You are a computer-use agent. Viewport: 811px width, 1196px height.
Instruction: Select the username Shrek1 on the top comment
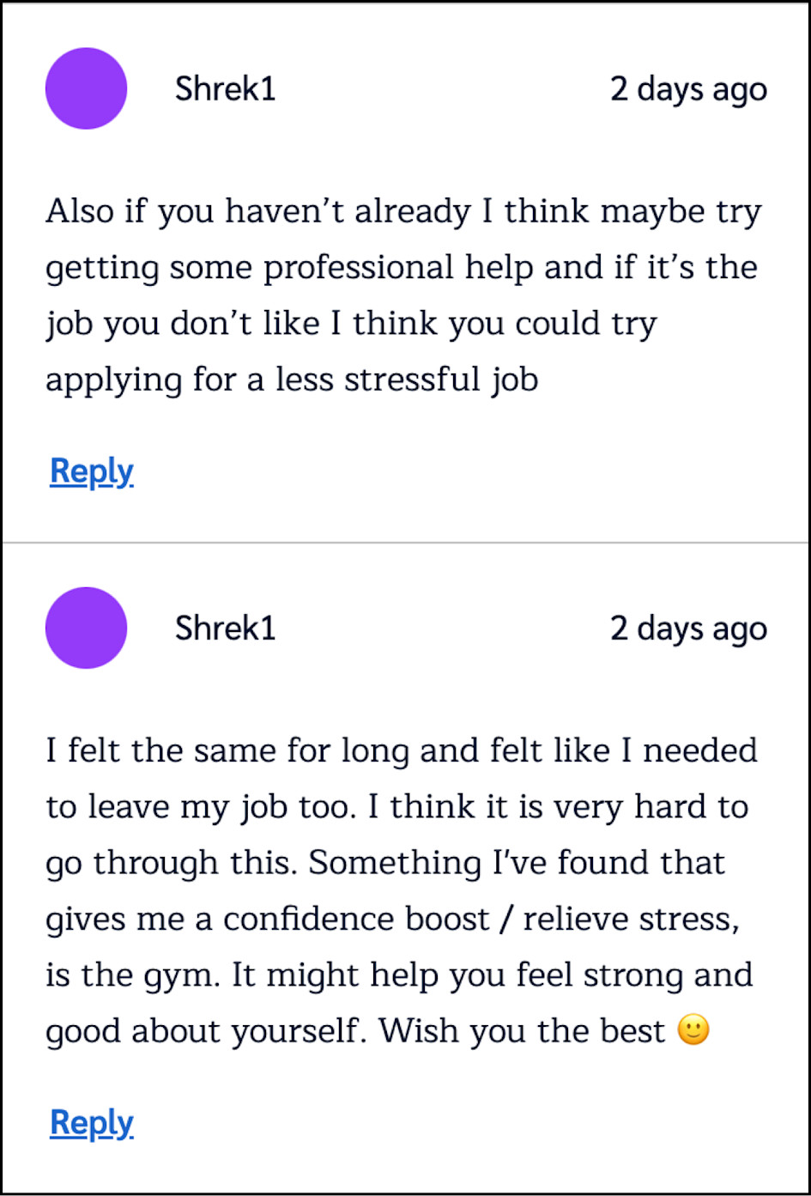[225, 88]
